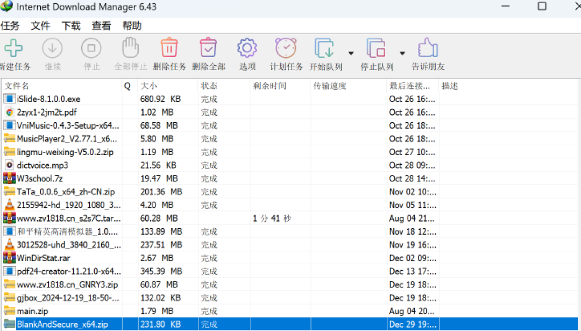Click the 5.80 MB size cell

(157, 139)
